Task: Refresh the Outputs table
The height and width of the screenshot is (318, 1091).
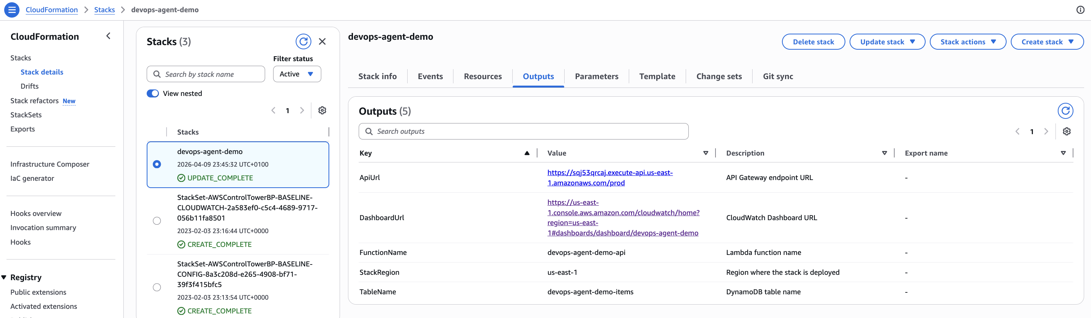Action: click(x=1065, y=111)
